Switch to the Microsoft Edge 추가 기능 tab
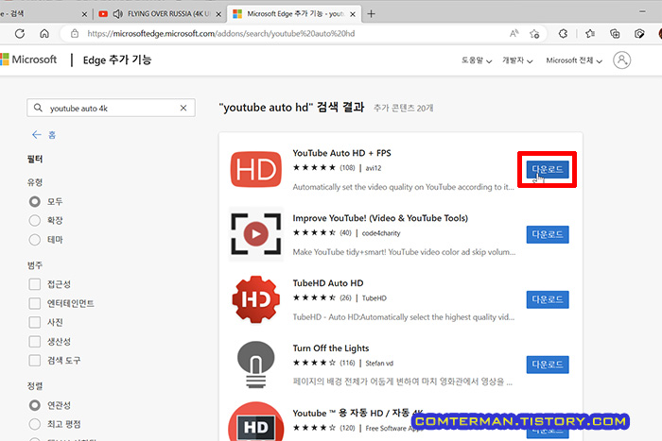 [294, 14]
